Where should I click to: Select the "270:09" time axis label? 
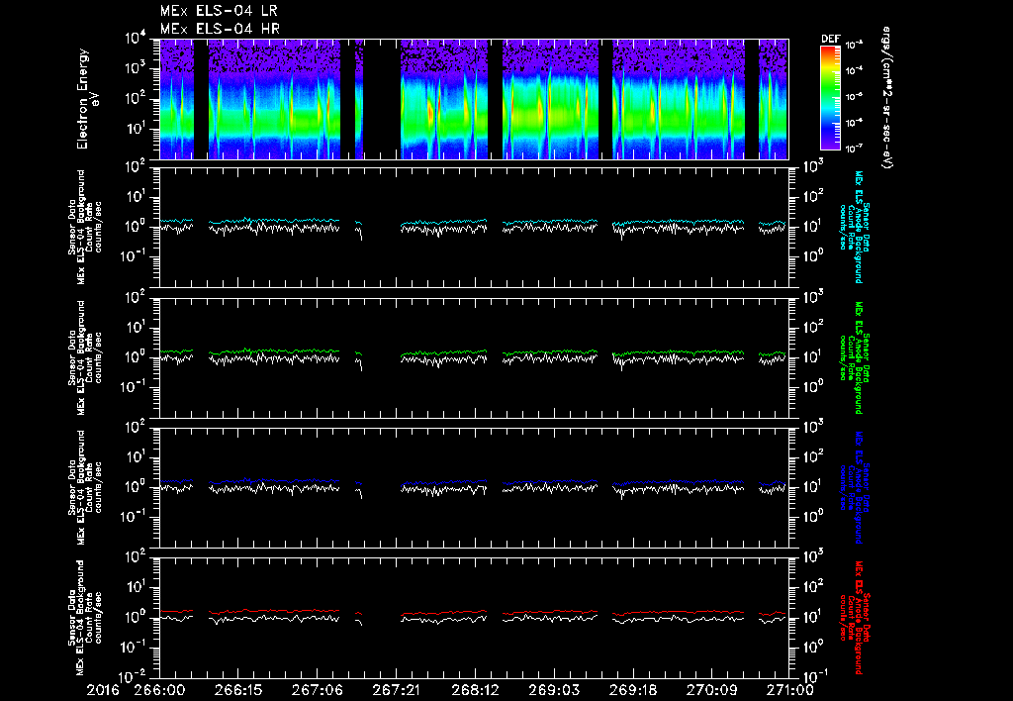[x=711, y=690]
